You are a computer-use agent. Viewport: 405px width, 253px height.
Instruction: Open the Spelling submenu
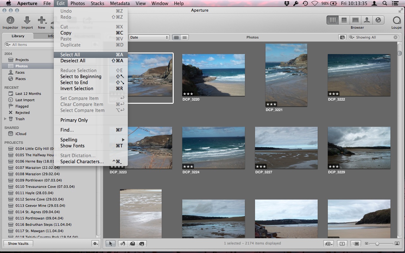tap(91, 140)
